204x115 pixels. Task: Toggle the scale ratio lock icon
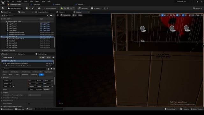[x=13, y=86]
